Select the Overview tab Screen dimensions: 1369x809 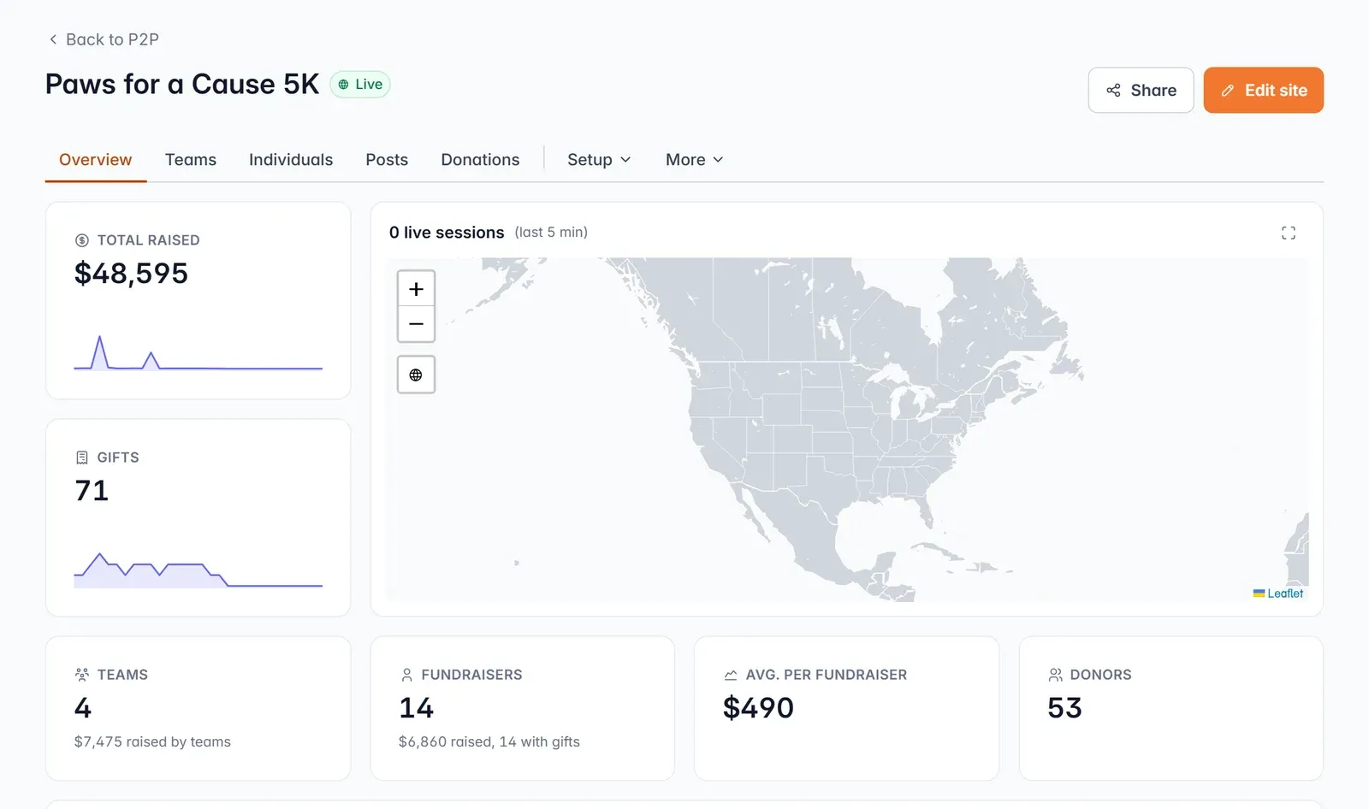coord(96,160)
